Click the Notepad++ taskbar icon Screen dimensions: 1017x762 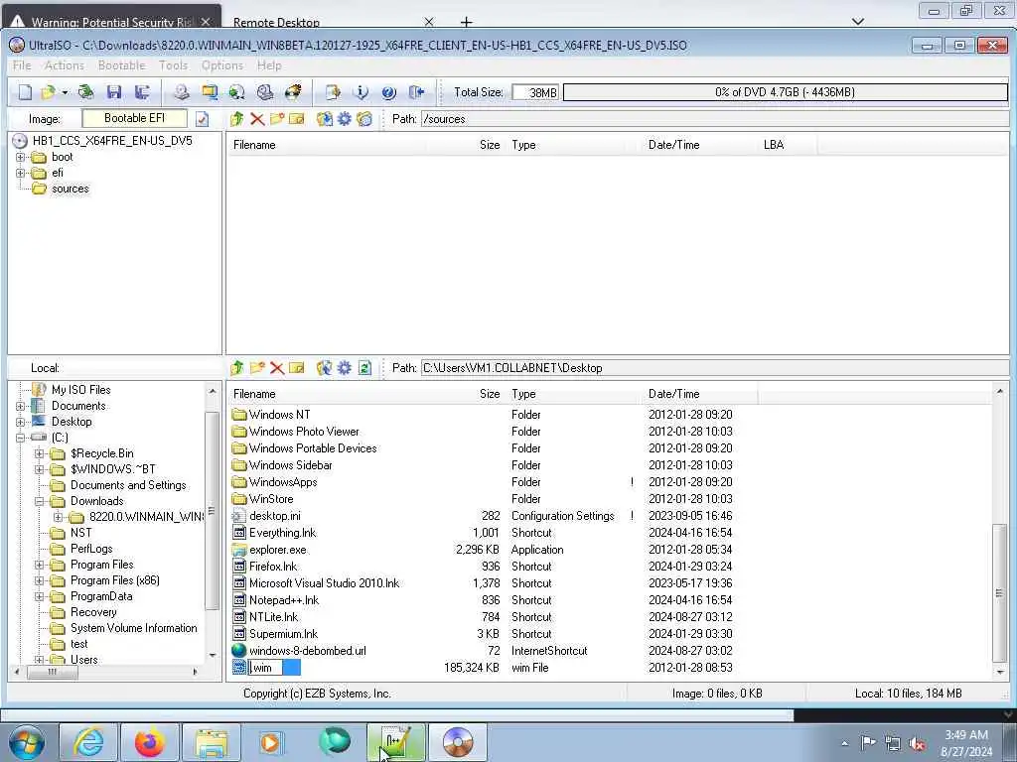395,742
